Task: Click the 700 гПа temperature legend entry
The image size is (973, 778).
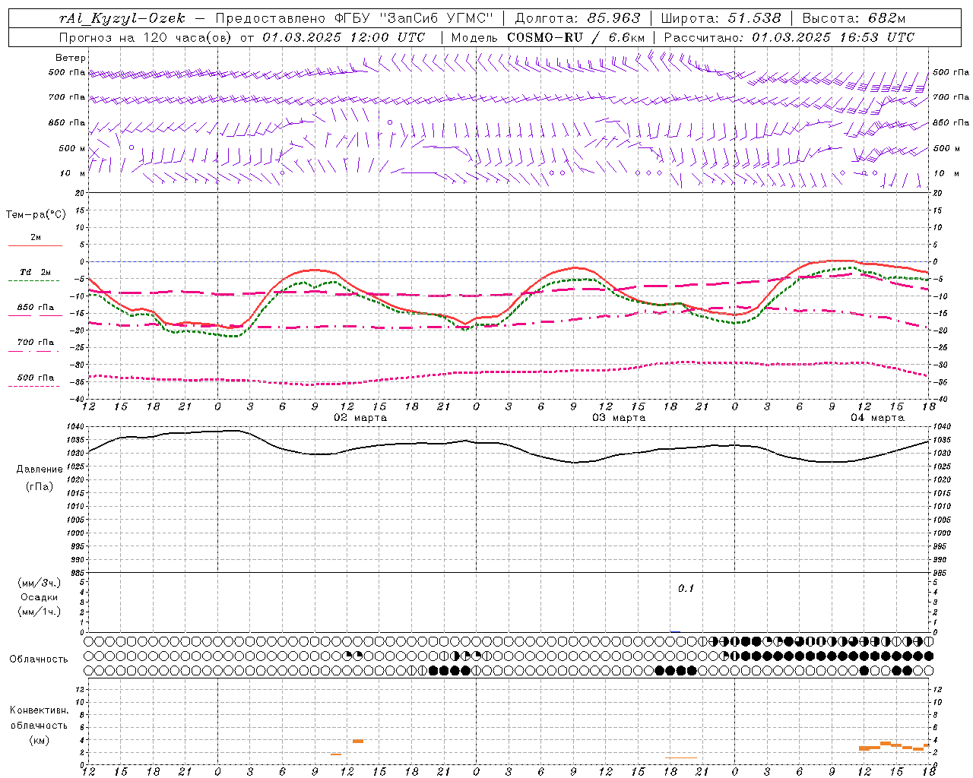Action: pos(36,343)
